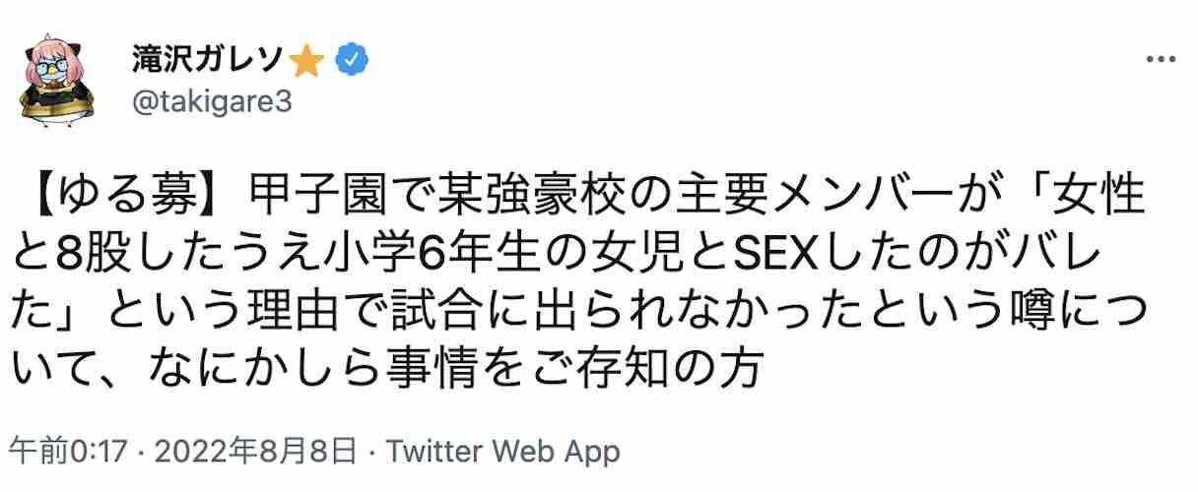Open the @takigare3 handle link

210,100
